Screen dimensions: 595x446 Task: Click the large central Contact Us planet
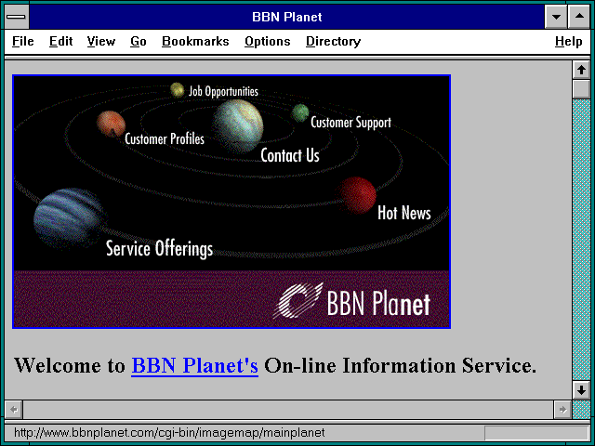(x=238, y=126)
